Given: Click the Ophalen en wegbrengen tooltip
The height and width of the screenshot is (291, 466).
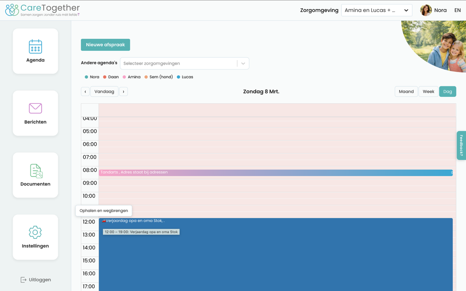Looking at the screenshot, I should click(x=104, y=211).
